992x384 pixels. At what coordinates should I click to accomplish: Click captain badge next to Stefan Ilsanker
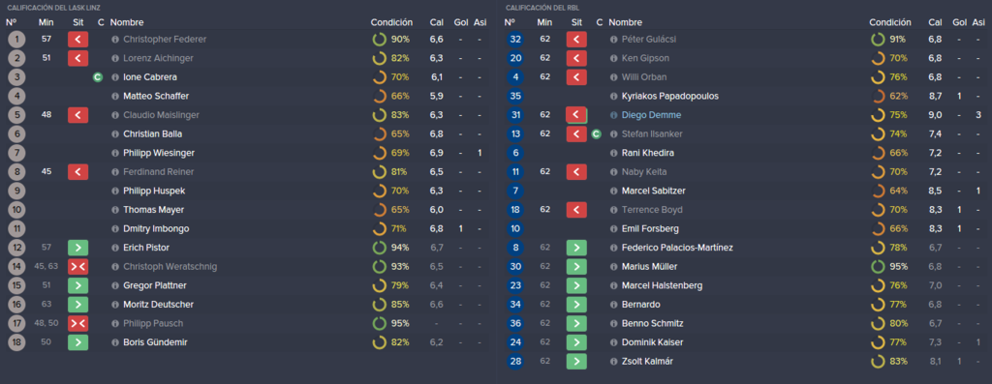pos(596,133)
